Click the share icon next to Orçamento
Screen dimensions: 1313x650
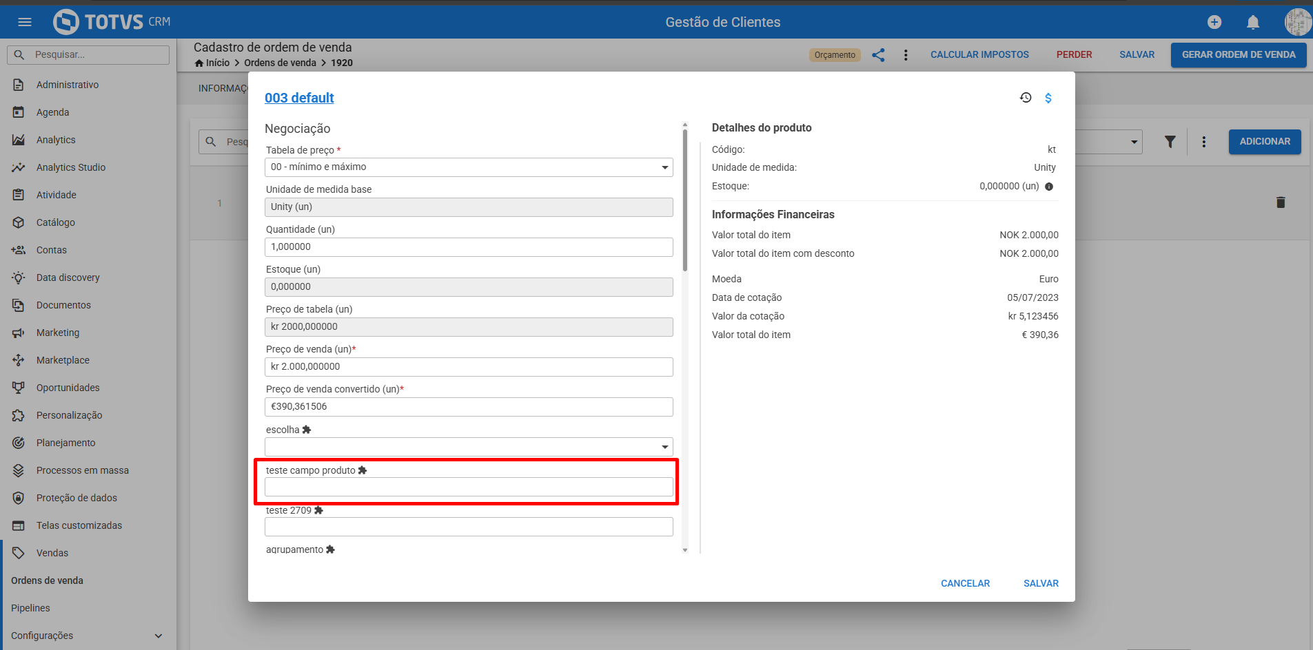878,55
